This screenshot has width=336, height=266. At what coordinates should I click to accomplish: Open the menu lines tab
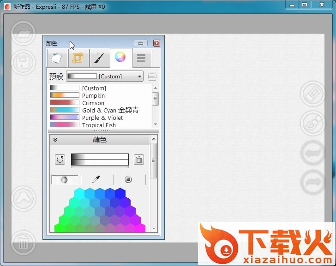point(142,58)
